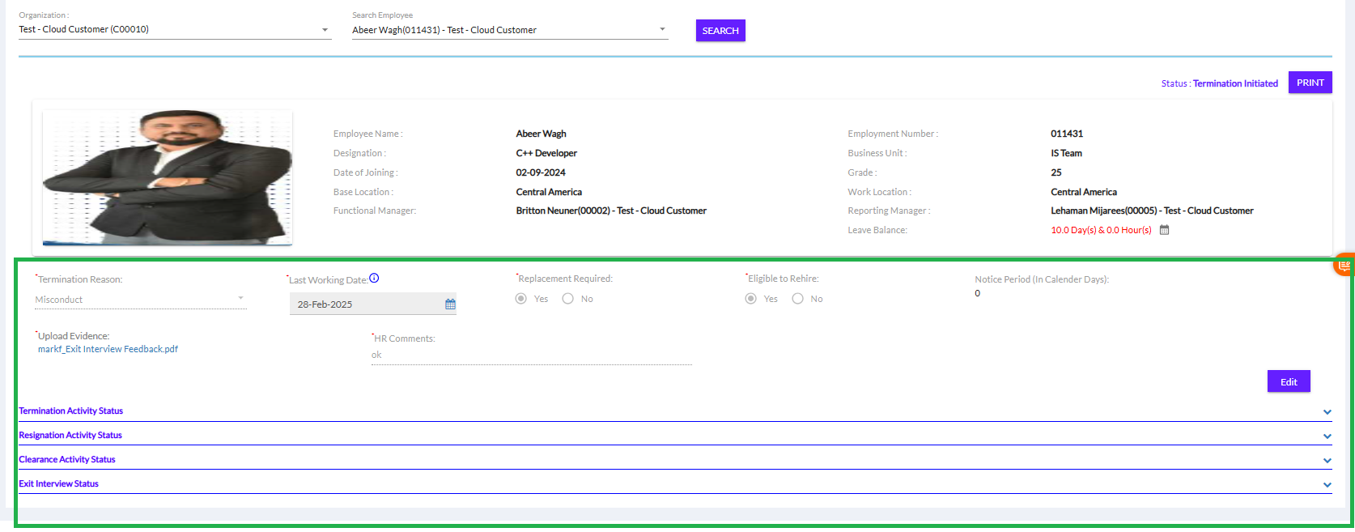Open Termination Activity Status section title
1355x532 pixels.
(71, 411)
